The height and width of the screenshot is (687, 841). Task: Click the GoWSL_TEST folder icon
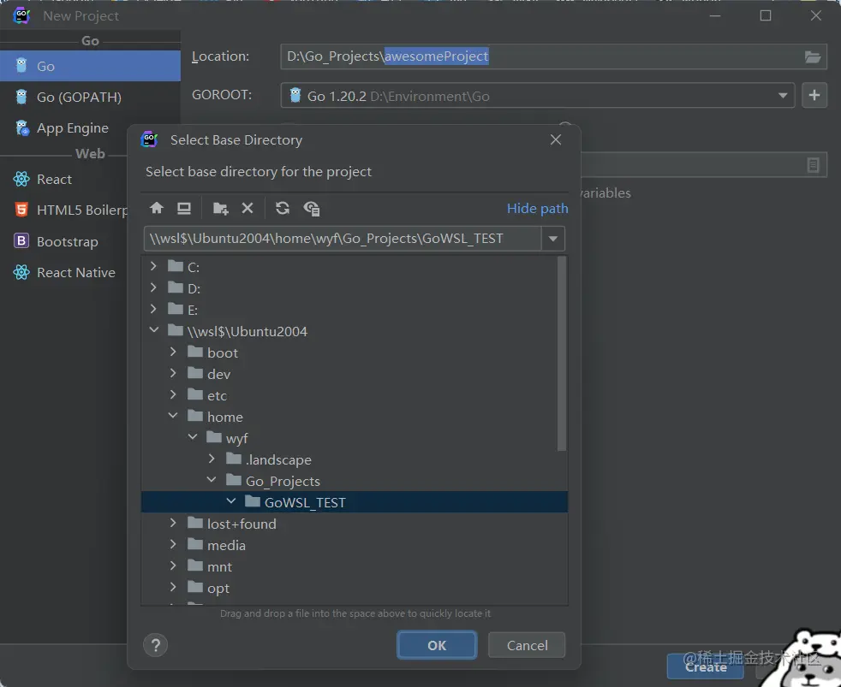pos(253,502)
